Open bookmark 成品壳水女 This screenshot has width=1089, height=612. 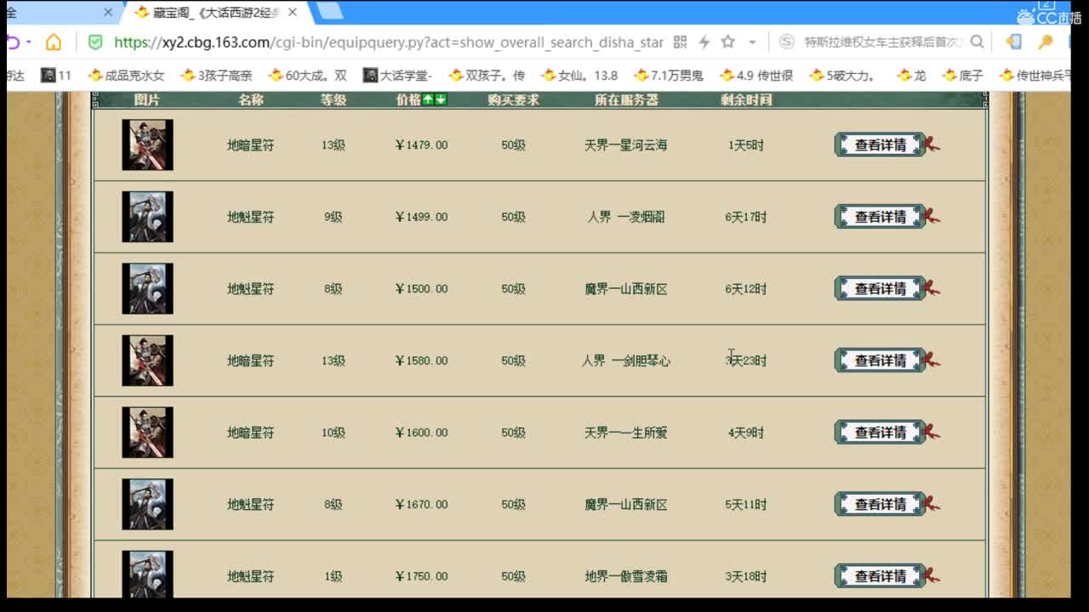click(126, 76)
